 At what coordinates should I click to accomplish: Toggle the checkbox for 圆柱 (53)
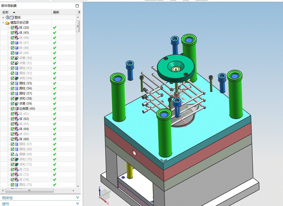click(12, 73)
